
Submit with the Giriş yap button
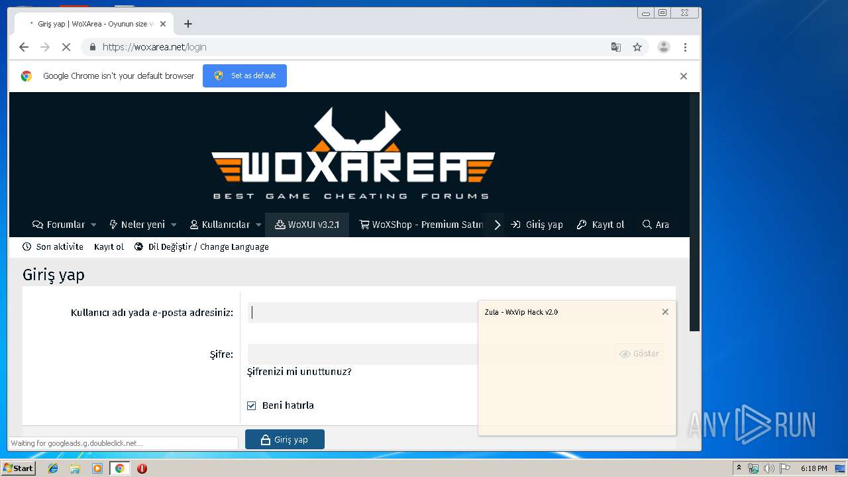pyautogui.click(x=285, y=439)
